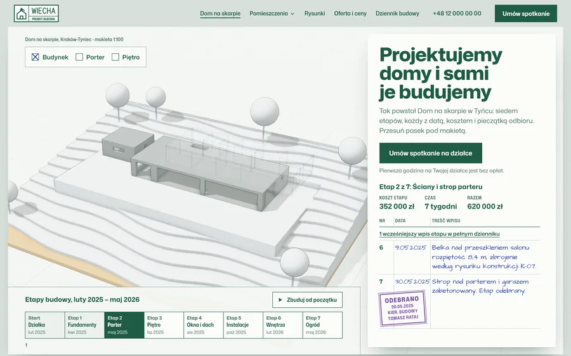Call the phone number +48 12 000 00 00

click(x=457, y=13)
